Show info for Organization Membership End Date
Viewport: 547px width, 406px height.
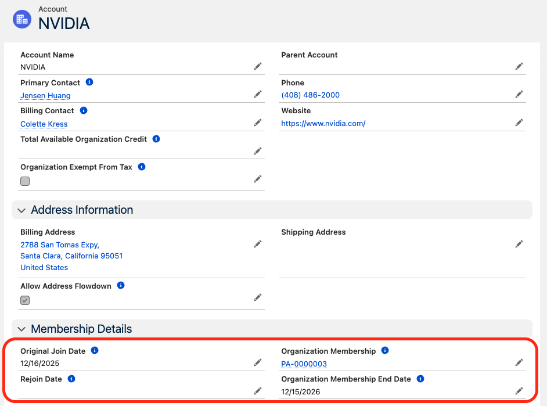click(420, 379)
